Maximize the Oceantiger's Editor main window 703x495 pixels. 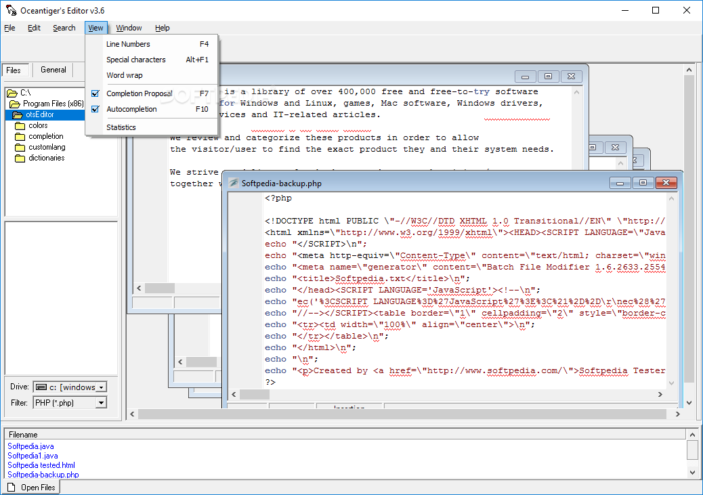pyautogui.click(x=656, y=10)
